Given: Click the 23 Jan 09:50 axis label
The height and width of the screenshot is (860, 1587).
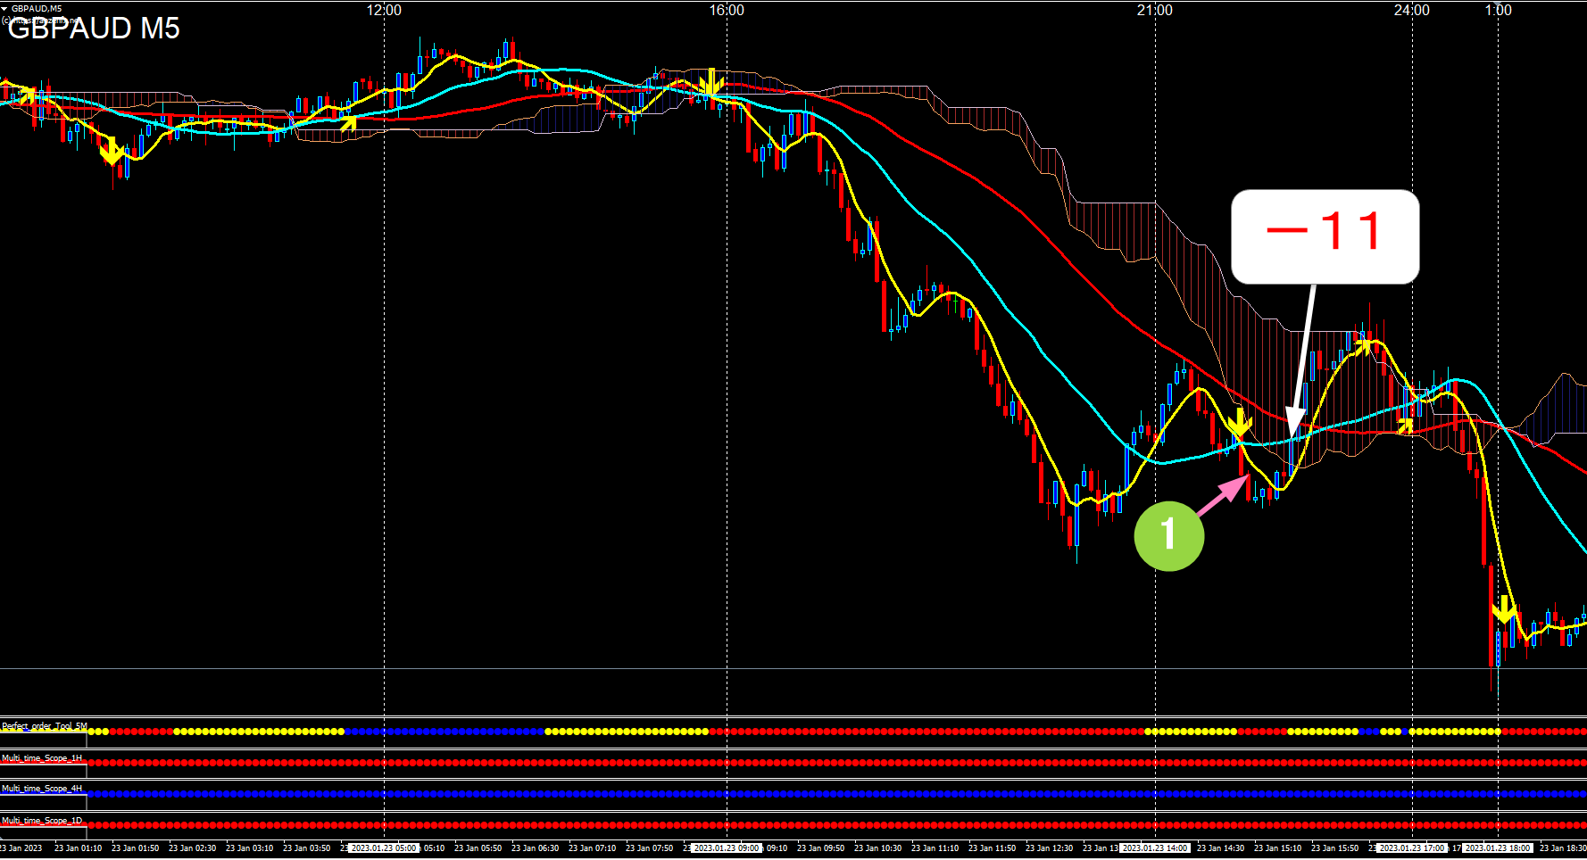Looking at the screenshot, I should (820, 848).
